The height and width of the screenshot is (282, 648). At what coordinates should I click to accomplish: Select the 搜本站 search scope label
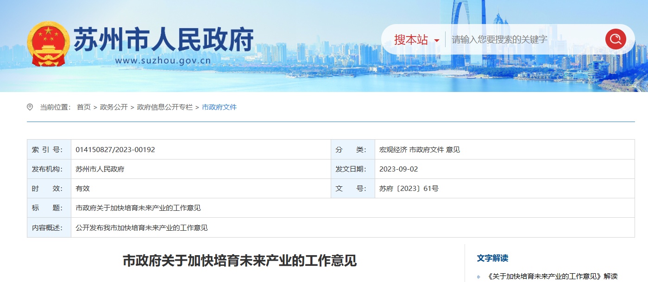pyautogui.click(x=411, y=40)
